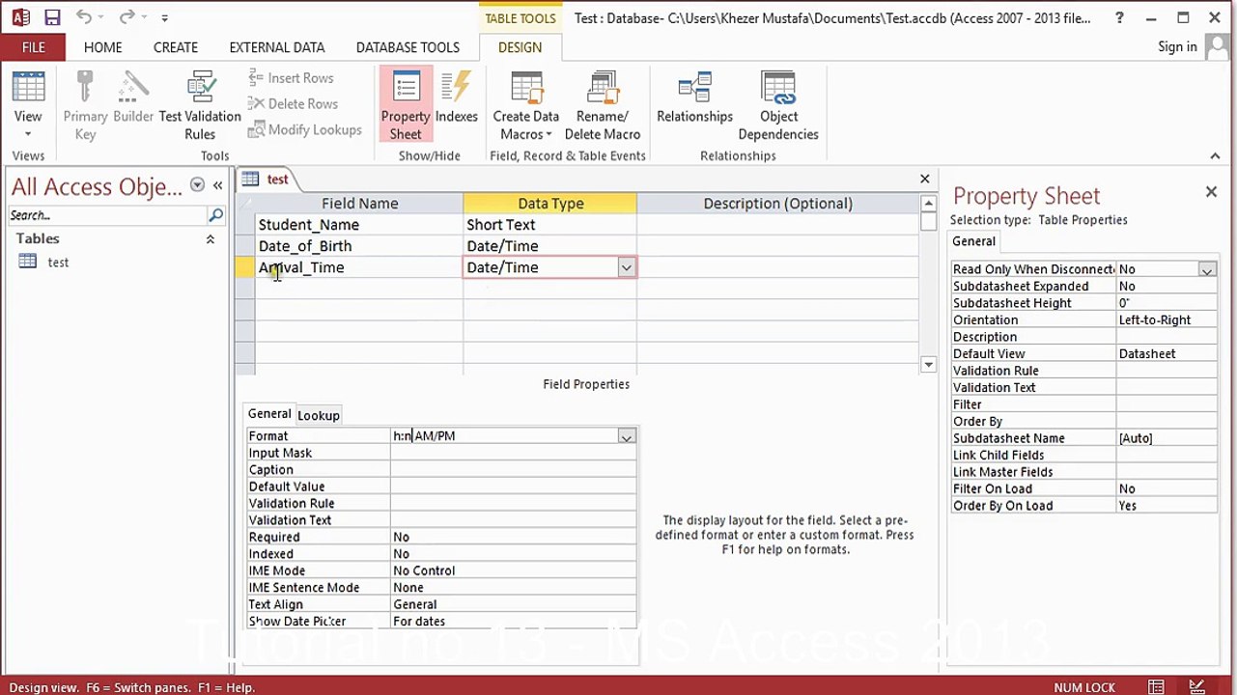Viewport: 1237px width, 695px height.
Task: Open the FILE tab
Action: pos(33,47)
